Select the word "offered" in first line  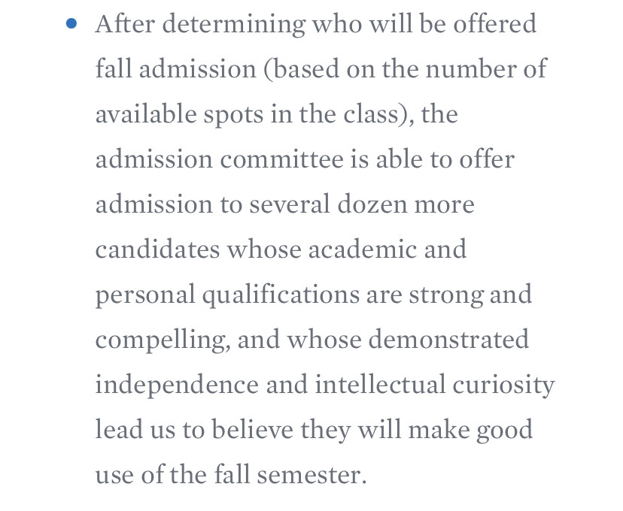pyautogui.click(x=495, y=23)
